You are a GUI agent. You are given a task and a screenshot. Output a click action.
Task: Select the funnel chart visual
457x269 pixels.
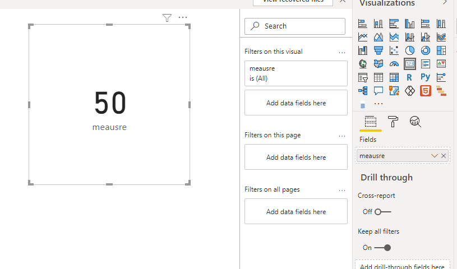click(x=378, y=50)
